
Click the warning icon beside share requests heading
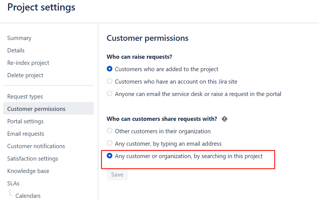pos(224,119)
